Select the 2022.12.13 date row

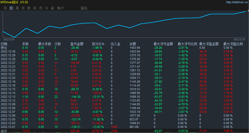pyautogui.click(x=8, y=97)
